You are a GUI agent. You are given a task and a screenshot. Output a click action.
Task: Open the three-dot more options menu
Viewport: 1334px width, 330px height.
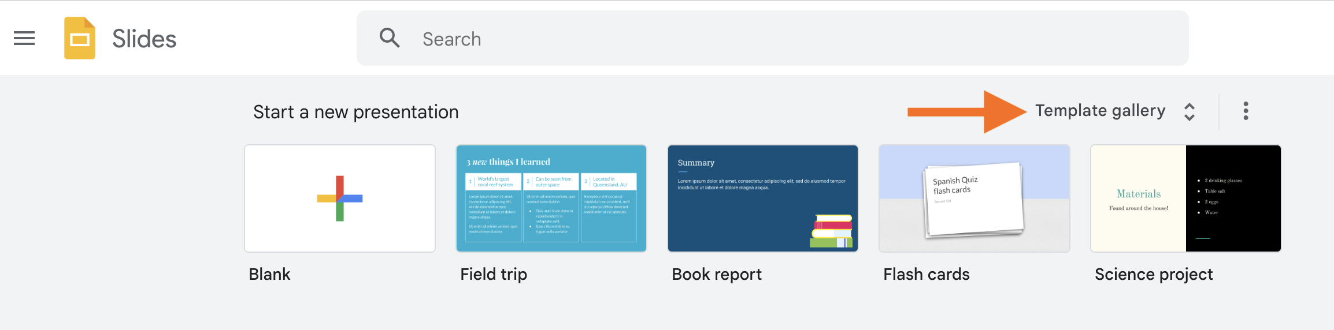1246,111
